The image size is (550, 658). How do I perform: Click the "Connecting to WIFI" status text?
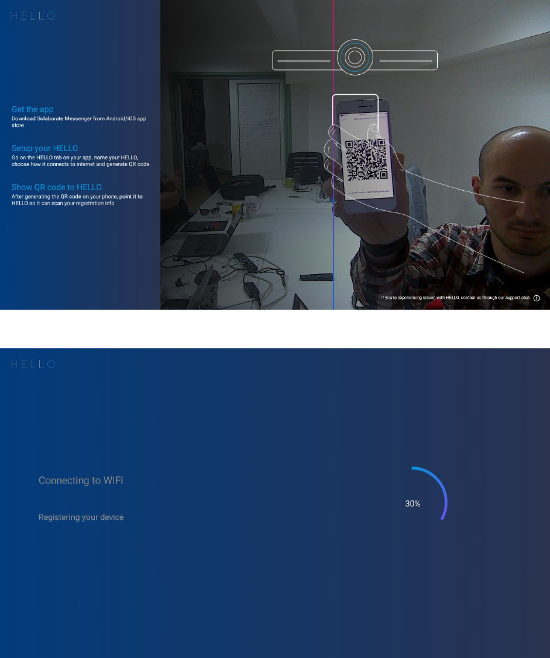81,481
